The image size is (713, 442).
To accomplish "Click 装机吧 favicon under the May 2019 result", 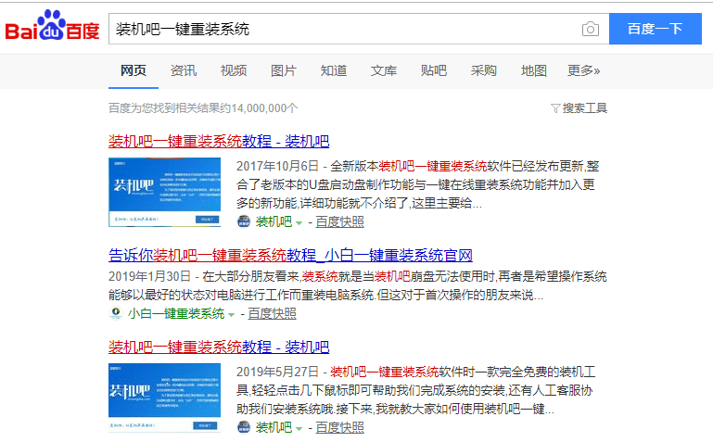I will pos(244,427).
